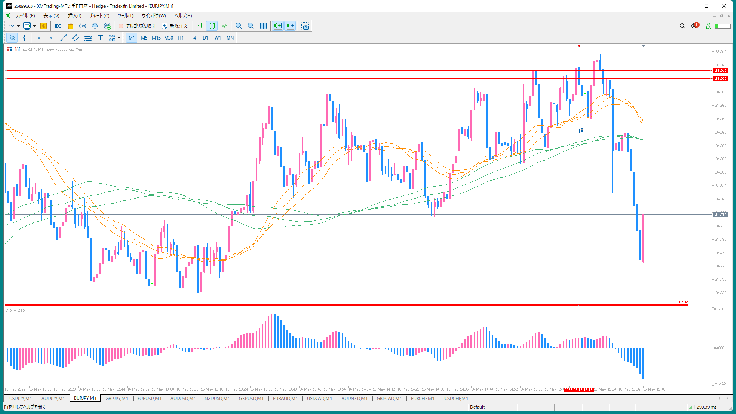
Task: Toggle chart auto-scroll to latest bar
Action: (278, 26)
